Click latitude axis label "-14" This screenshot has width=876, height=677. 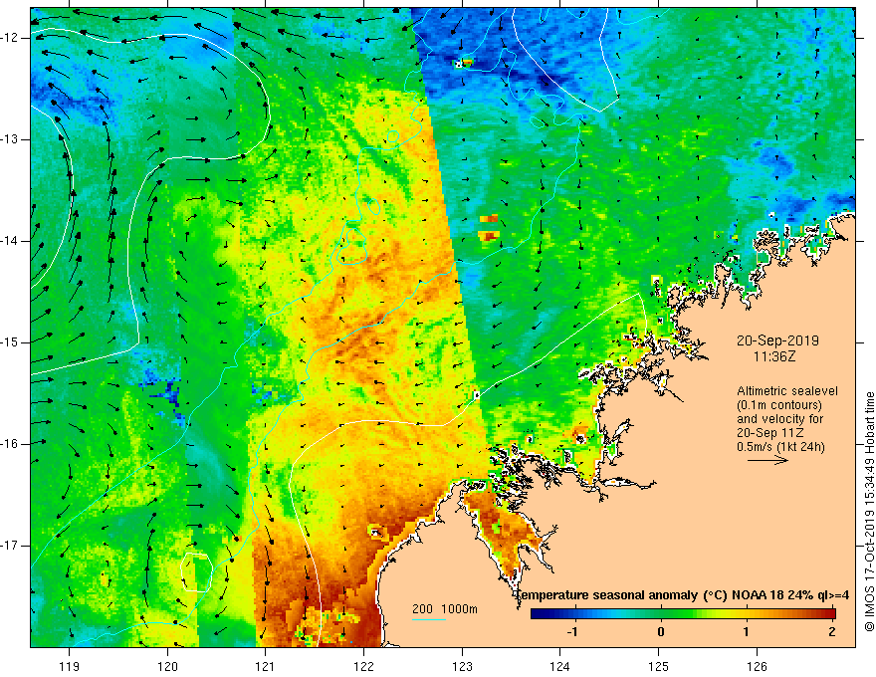point(10,241)
